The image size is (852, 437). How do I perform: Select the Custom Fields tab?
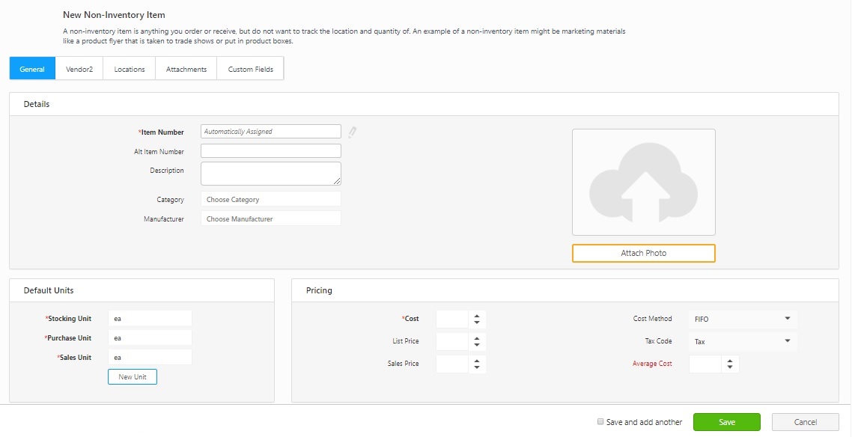pyautogui.click(x=251, y=69)
